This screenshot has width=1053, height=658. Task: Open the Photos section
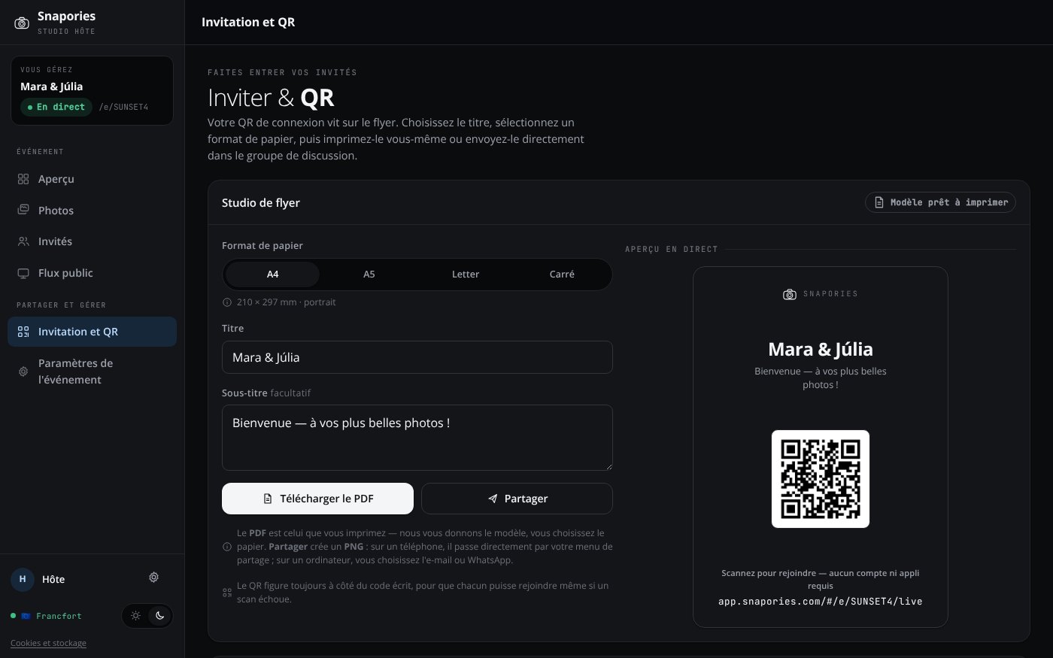(x=92, y=211)
